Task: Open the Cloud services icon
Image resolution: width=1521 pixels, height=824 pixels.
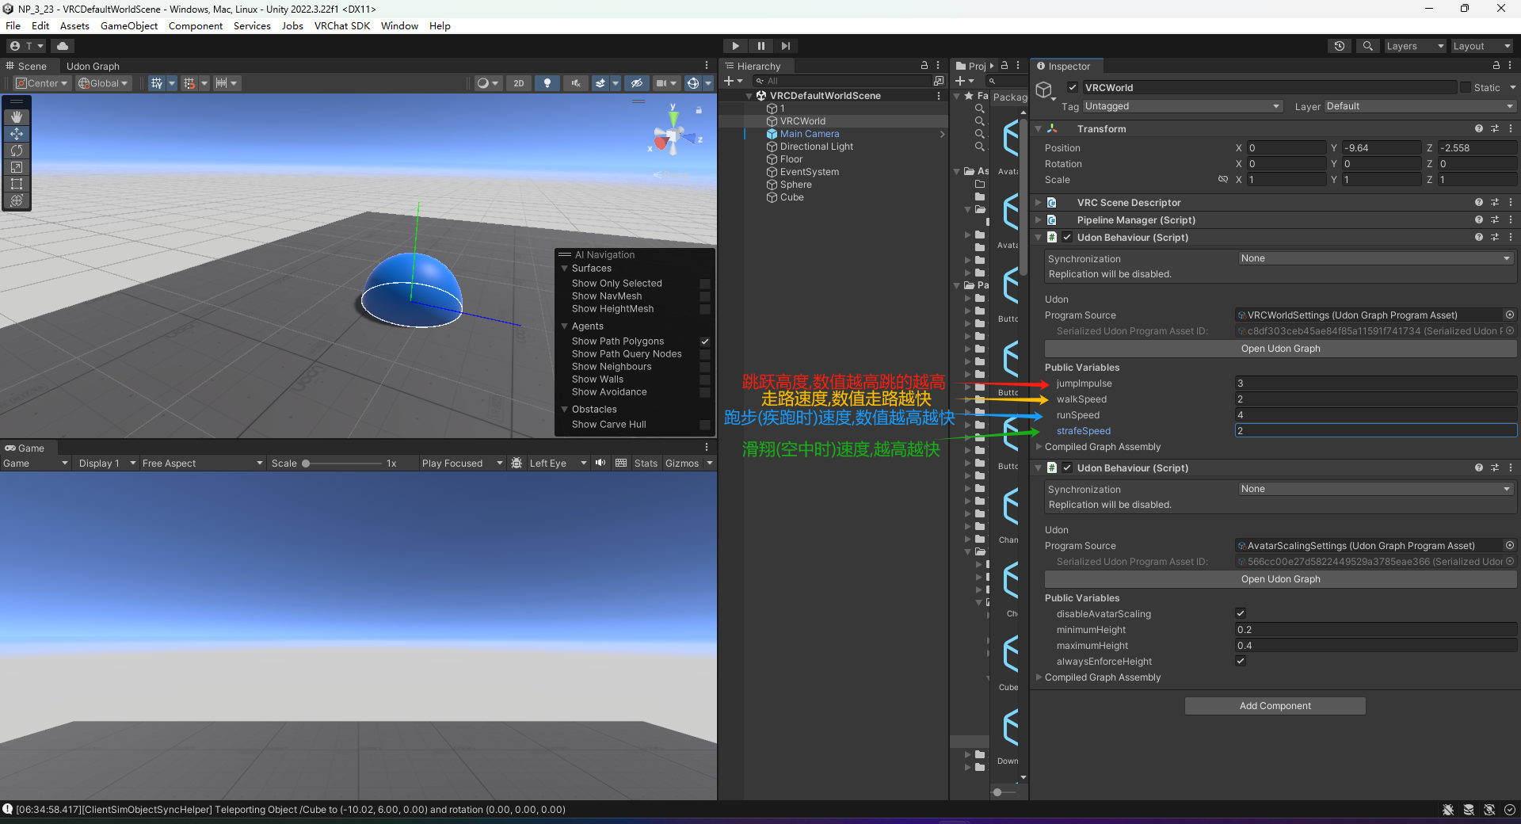Action: pos(63,46)
